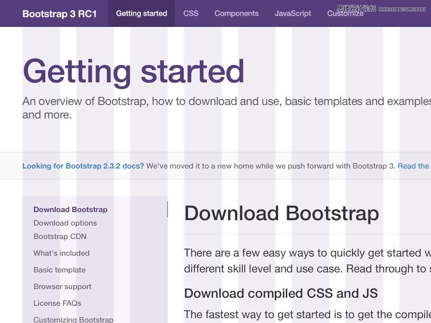
Task: Go to Basic template in sidebar
Action: pyautogui.click(x=59, y=270)
